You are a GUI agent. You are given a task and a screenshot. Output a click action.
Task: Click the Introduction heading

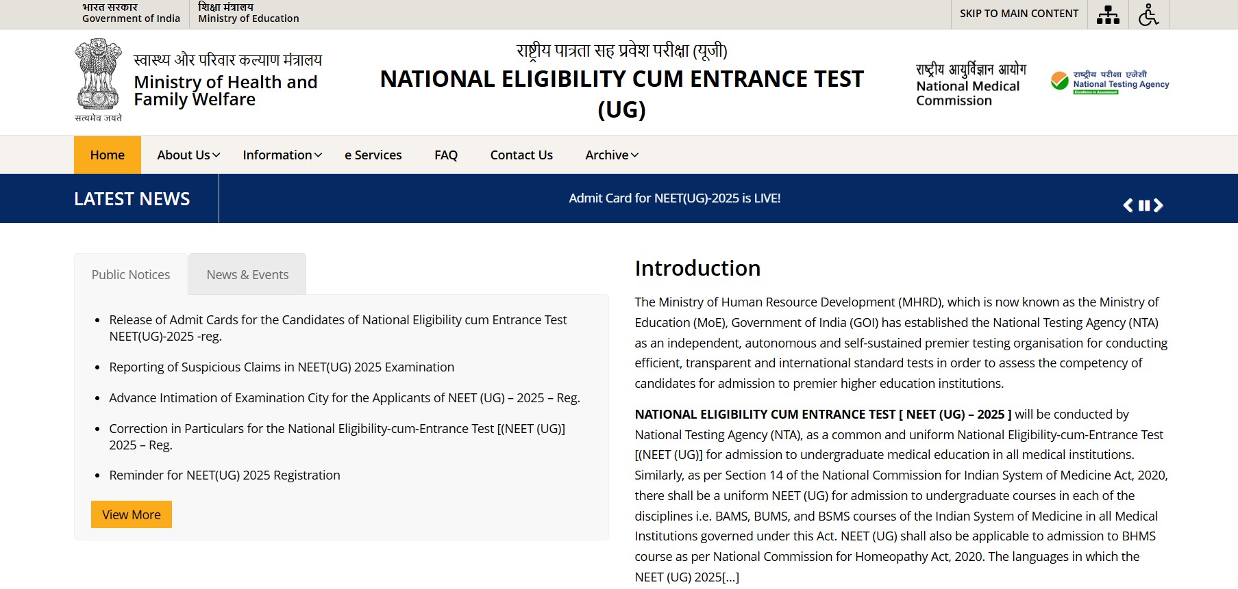[697, 267]
